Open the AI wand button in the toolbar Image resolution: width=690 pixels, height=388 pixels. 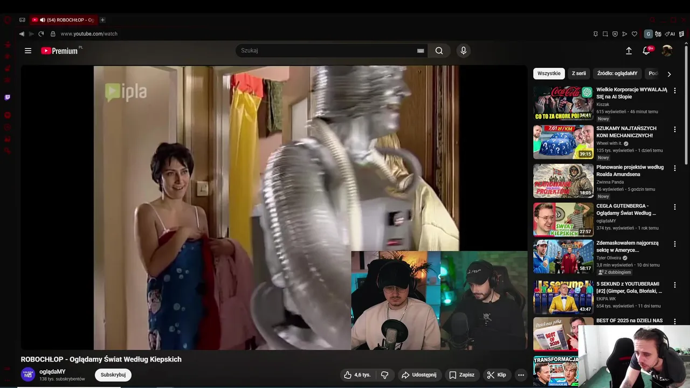(671, 34)
